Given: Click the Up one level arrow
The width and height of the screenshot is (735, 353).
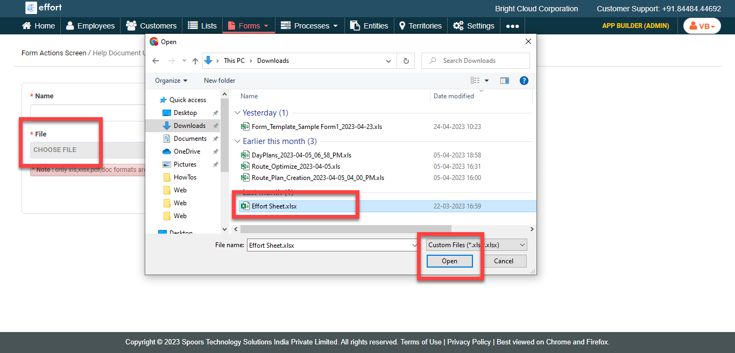Looking at the screenshot, I should click(195, 61).
